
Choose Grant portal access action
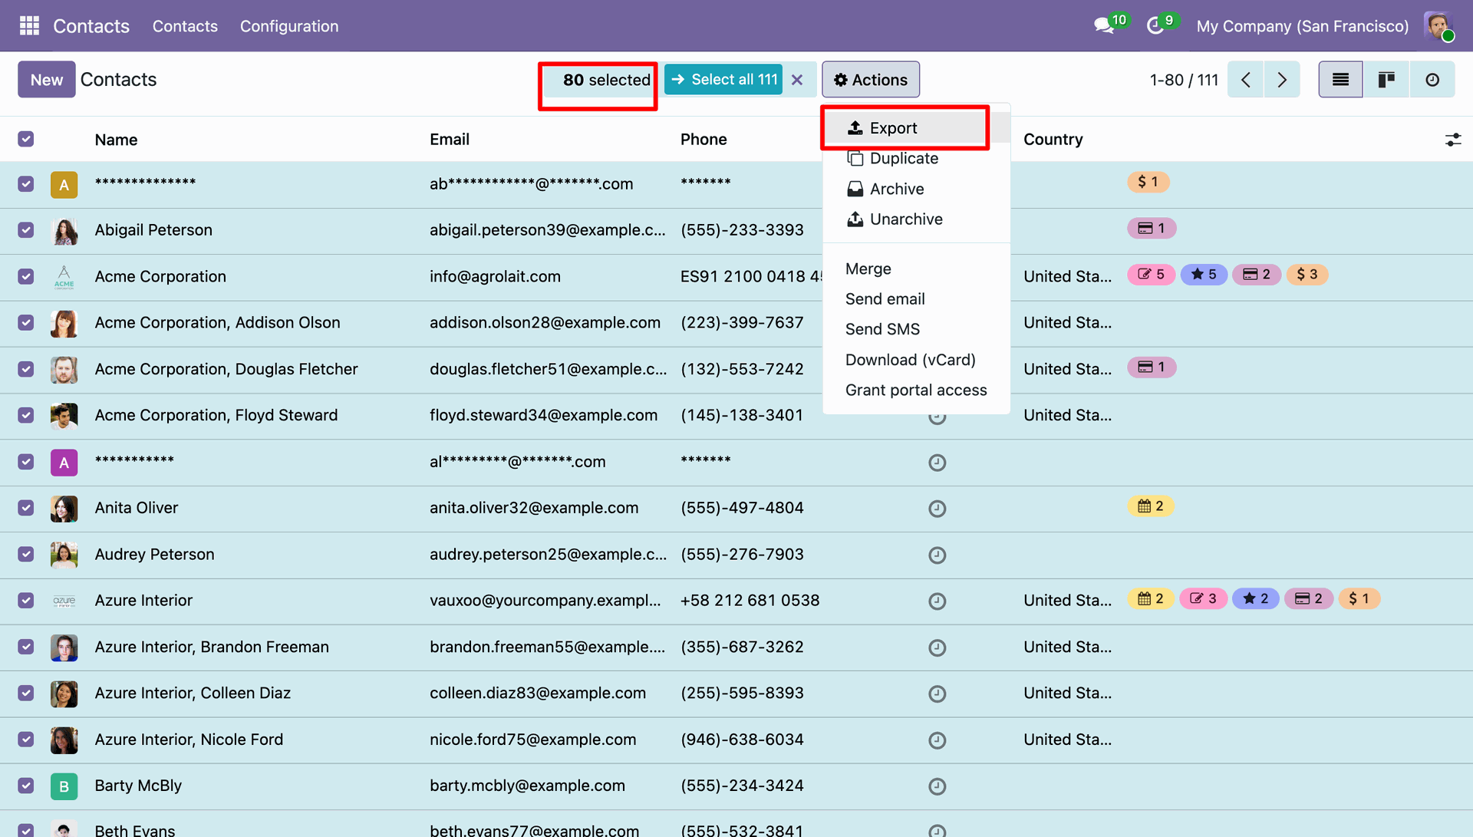pos(916,390)
